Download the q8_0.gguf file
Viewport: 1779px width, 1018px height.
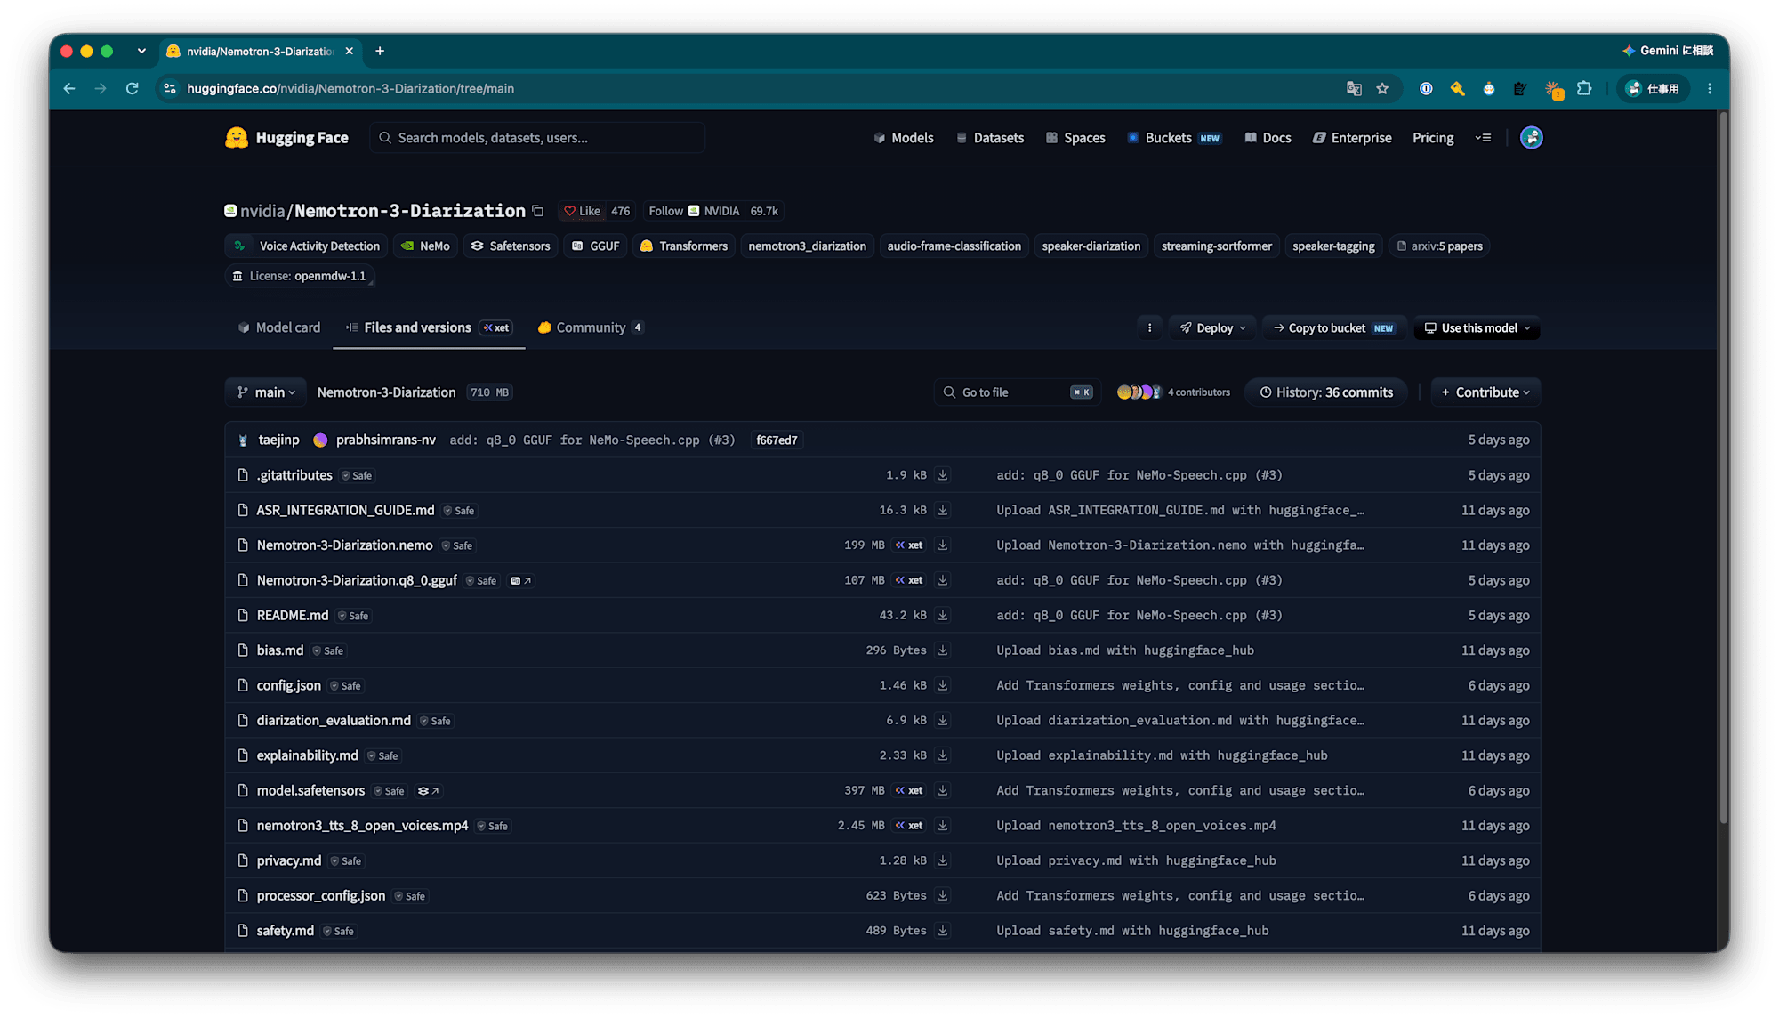943,580
